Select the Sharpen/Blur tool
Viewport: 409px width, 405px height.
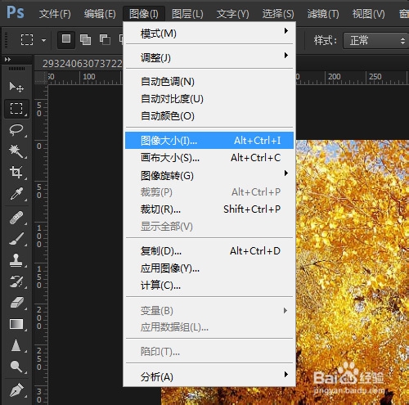tap(16, 345)
